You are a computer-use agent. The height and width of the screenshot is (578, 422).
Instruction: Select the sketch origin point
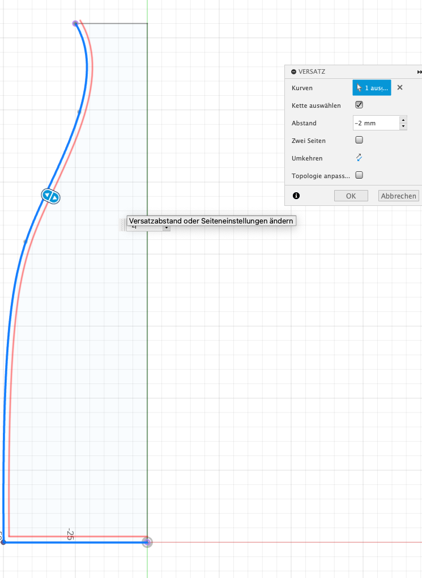click(x=147, y=542)
